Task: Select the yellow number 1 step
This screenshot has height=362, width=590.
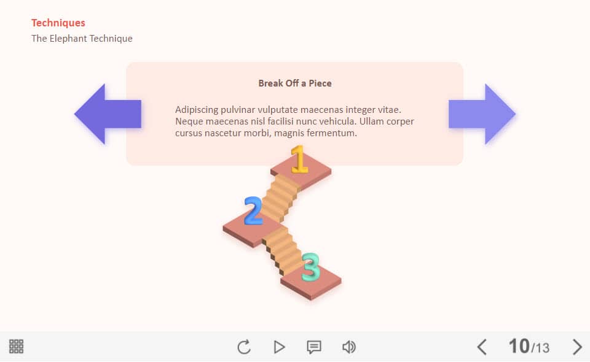Action: click(299, 160)
